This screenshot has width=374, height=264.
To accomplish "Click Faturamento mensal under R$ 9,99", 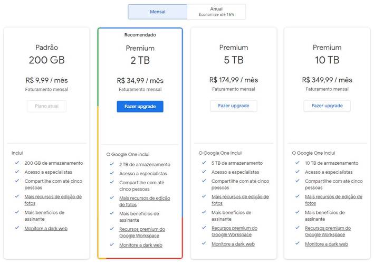I will 46,90.
